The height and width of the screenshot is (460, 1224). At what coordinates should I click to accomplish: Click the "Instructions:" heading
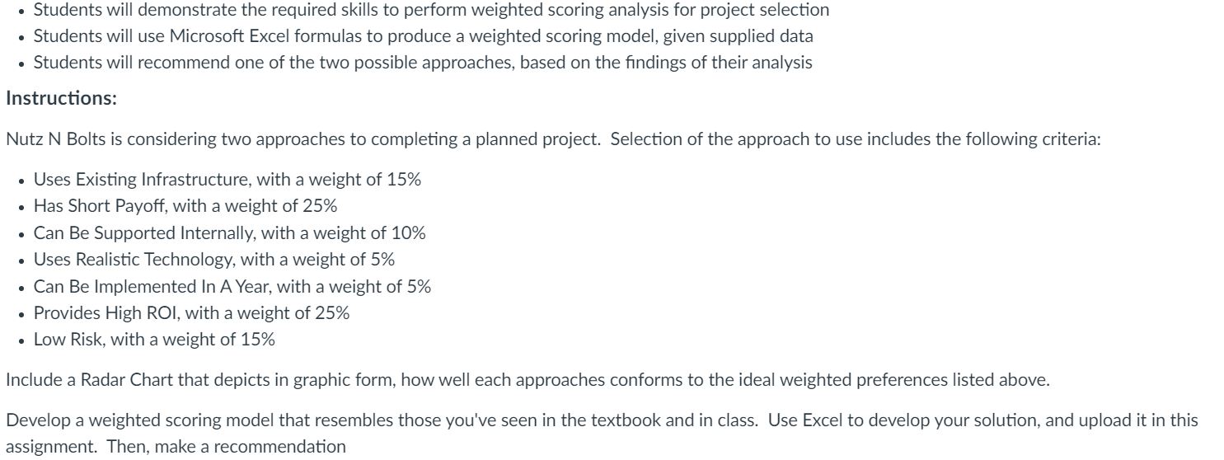[61, 99]
